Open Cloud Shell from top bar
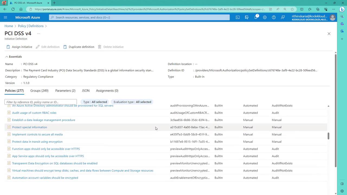The width and height of the screenshot is (347, 195). pyautogui.click(x=237, y=17)
